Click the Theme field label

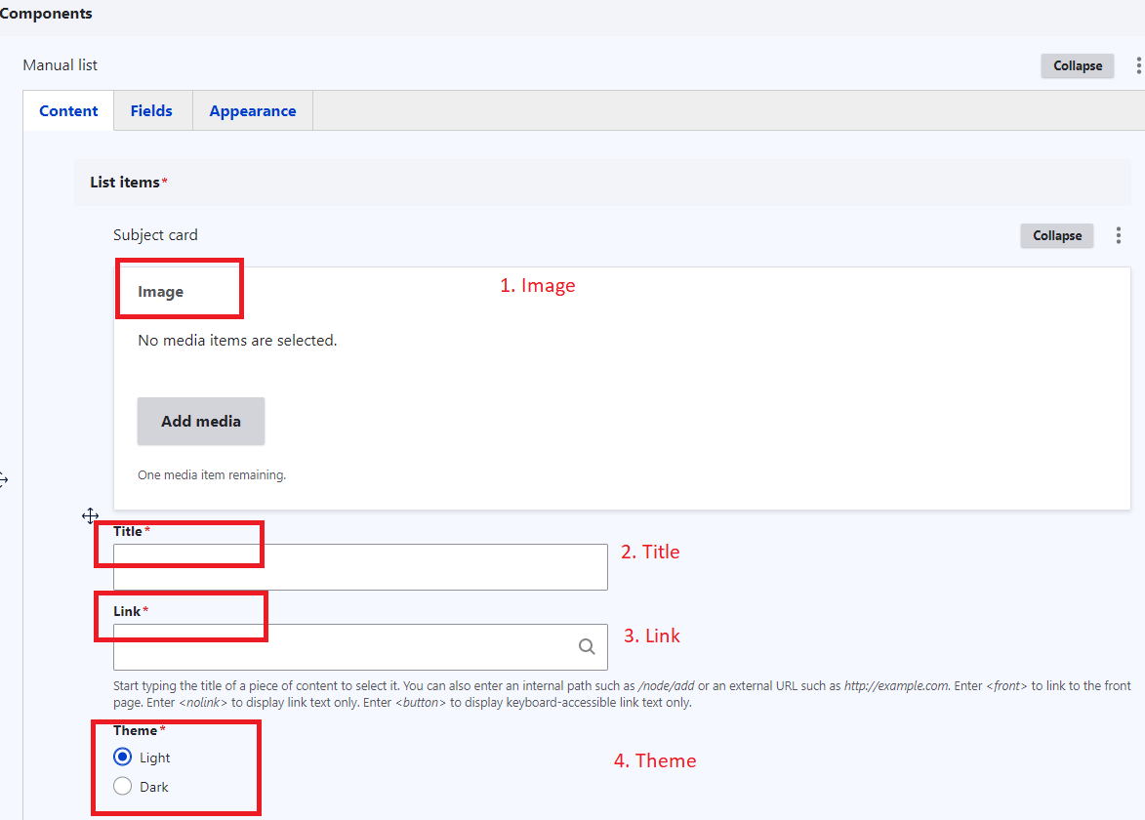pos(135,730)
